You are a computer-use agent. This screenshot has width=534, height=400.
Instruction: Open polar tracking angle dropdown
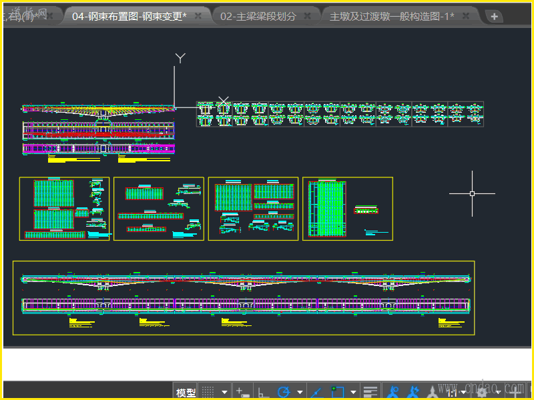[300, 392]
